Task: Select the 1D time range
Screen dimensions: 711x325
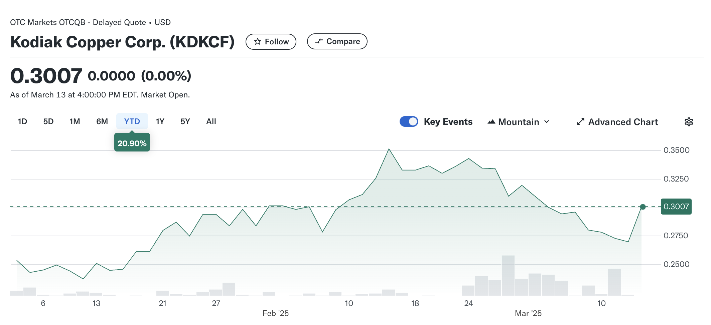Action: (22, 121)
